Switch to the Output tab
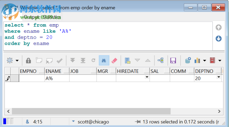Screen dimensions: 230x127 [x=31, y=17]
